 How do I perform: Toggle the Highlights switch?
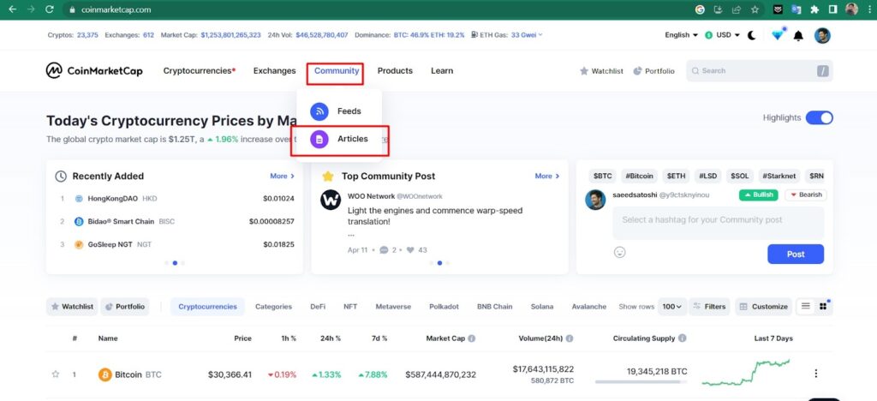point(819,118)
